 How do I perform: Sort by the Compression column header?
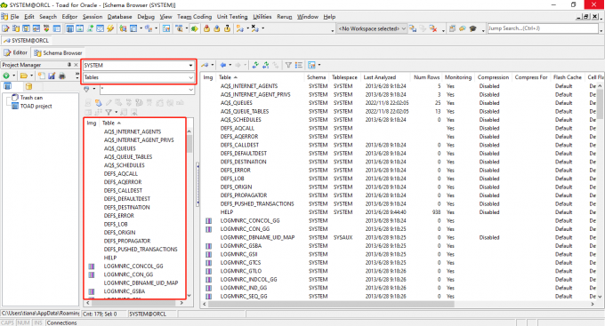coord(493,77)
